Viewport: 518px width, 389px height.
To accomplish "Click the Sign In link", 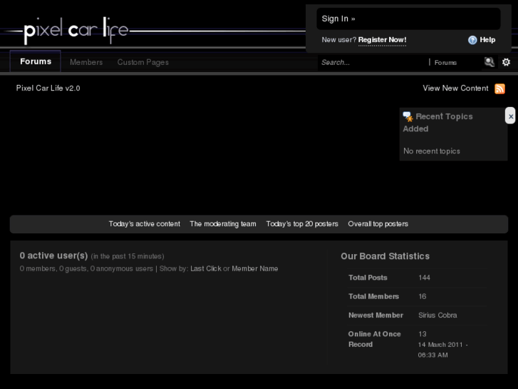I will click(338, 19).
